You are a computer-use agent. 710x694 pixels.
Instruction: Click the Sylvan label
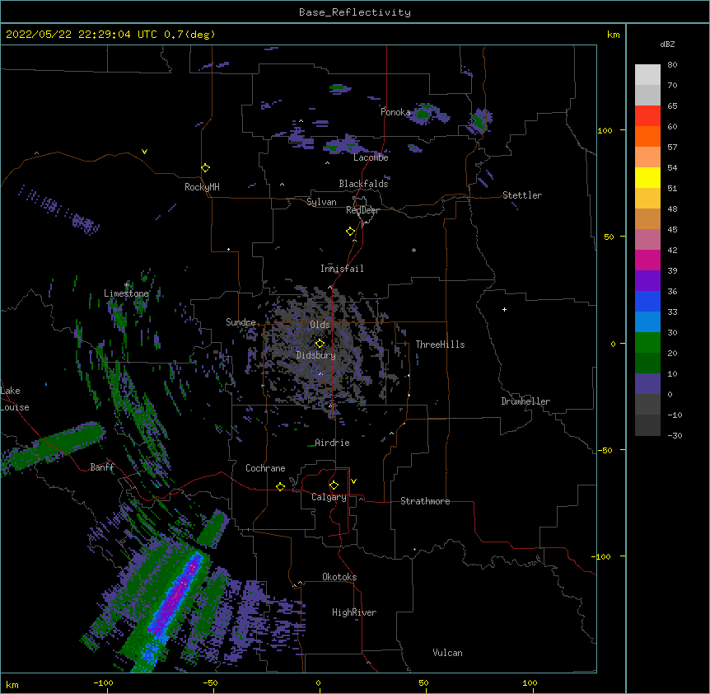click(x=321, y=202)
